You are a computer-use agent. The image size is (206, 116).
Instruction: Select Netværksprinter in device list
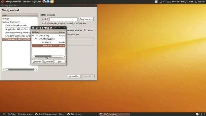coord(20,22)
